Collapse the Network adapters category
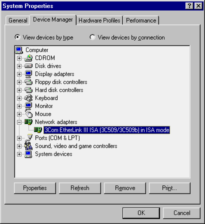The image size is (205, 224). pos(19,122)
